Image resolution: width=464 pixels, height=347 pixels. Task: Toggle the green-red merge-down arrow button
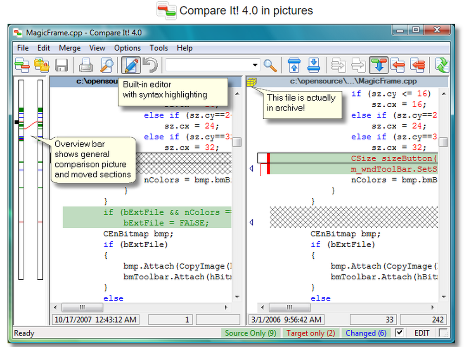click(379, 65)
